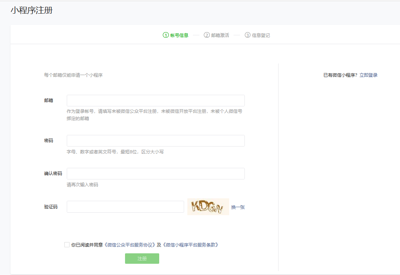Focus the 确认密码 confirm password field
Image resolution: width=400 pixels, height=275 pixels.
click(x=156, y=173)
